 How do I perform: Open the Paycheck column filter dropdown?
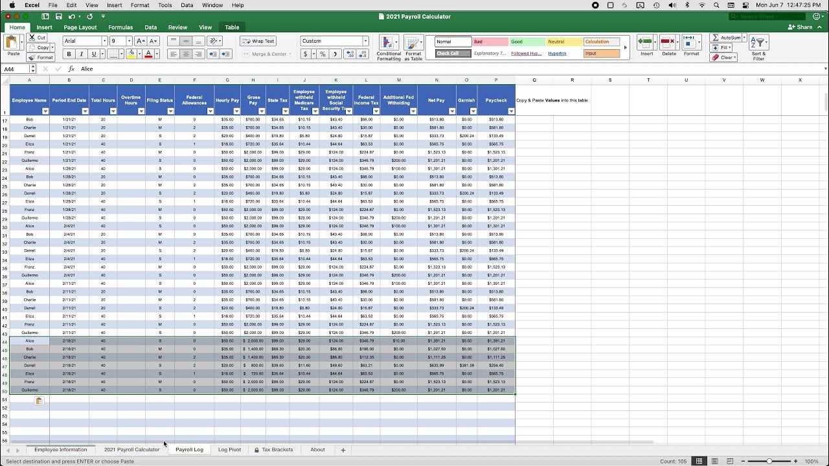click(511, 111)
